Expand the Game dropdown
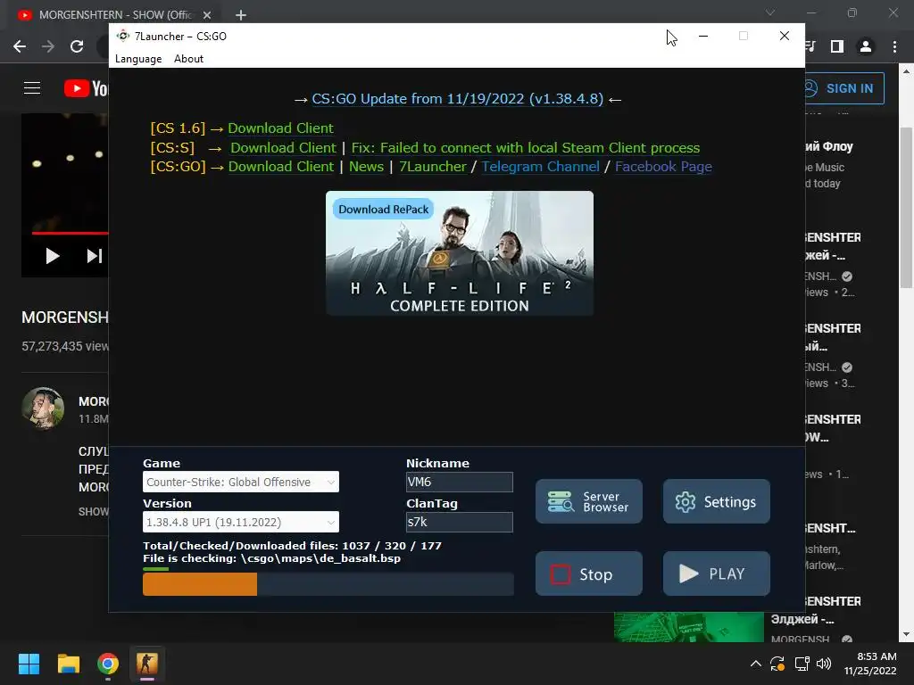This screenshot has width=914, height=685. (x=241, y=482)
